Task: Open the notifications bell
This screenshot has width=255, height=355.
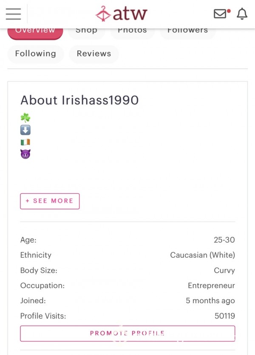Action: (242, 14)
